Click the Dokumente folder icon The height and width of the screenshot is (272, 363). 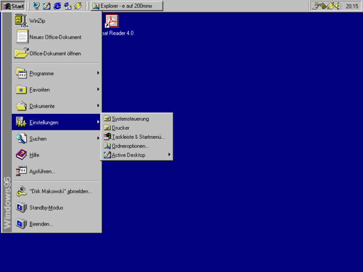coord(22,106)
